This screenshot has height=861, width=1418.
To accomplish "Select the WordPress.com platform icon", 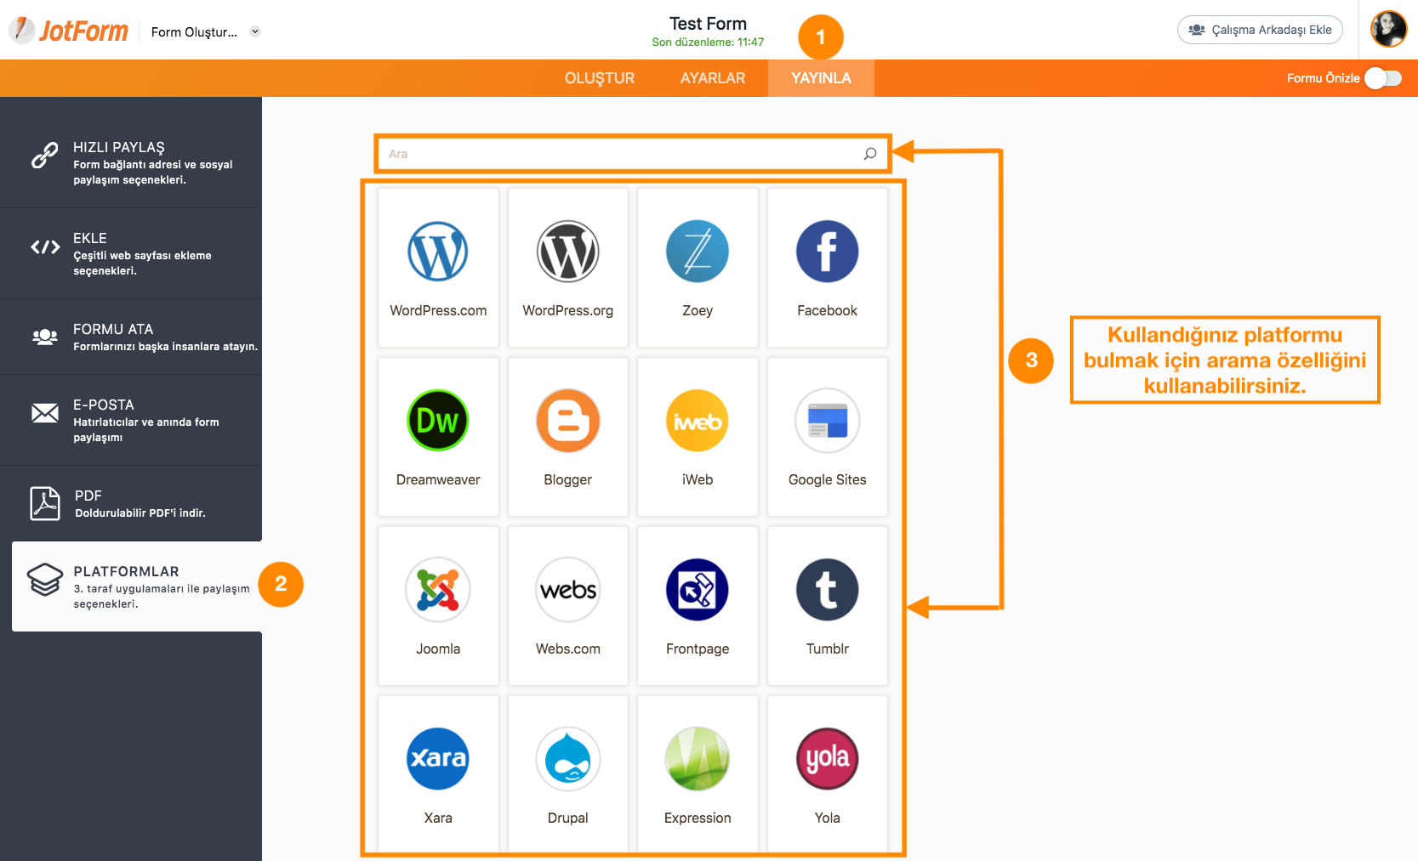I will tap(438, 252).
